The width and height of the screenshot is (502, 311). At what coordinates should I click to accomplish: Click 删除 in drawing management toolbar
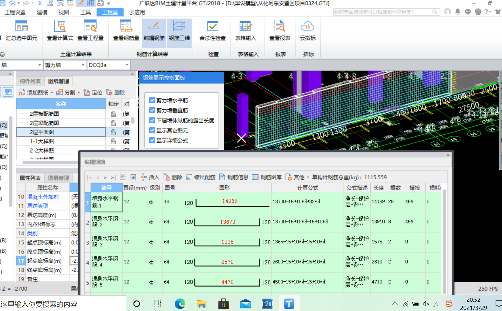(x=115, y=92)
